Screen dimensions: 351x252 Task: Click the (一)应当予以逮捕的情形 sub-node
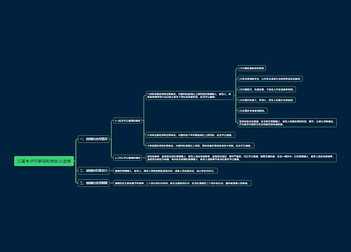128,121
